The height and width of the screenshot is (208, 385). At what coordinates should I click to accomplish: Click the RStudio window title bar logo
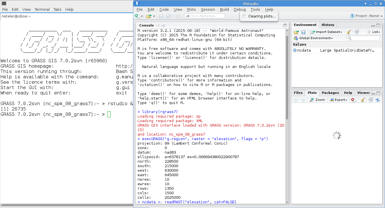tap(137, 3)
